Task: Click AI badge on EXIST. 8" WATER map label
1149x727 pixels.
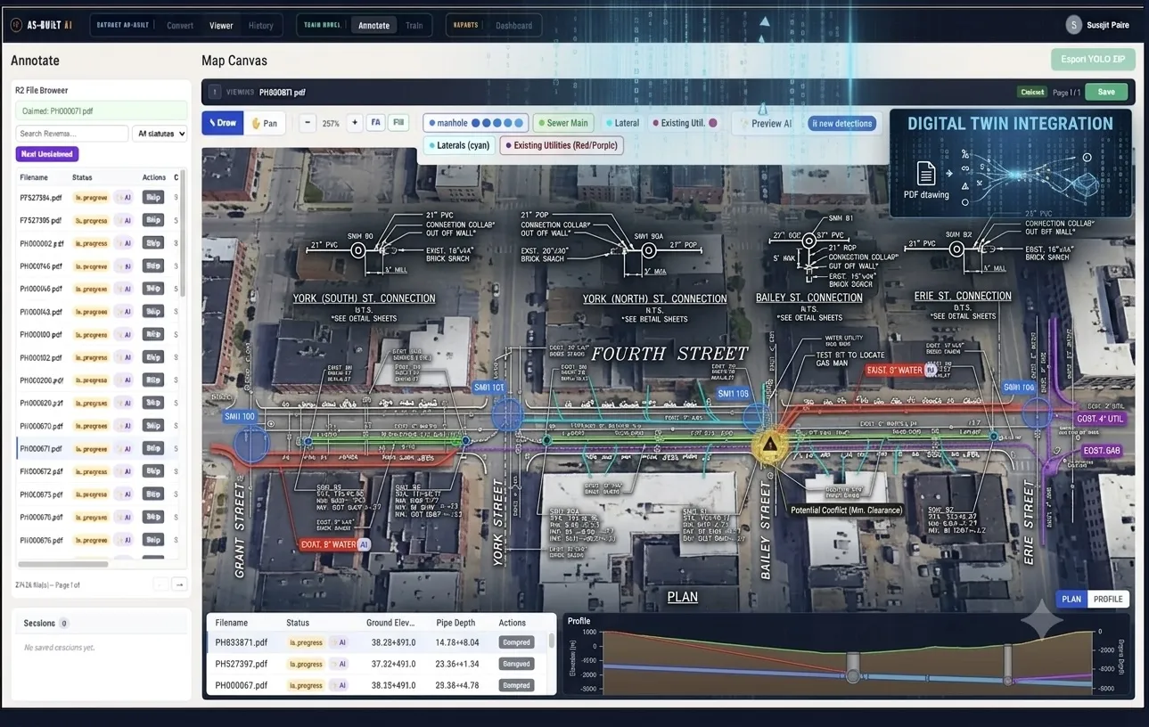Action: pos(931,371)
